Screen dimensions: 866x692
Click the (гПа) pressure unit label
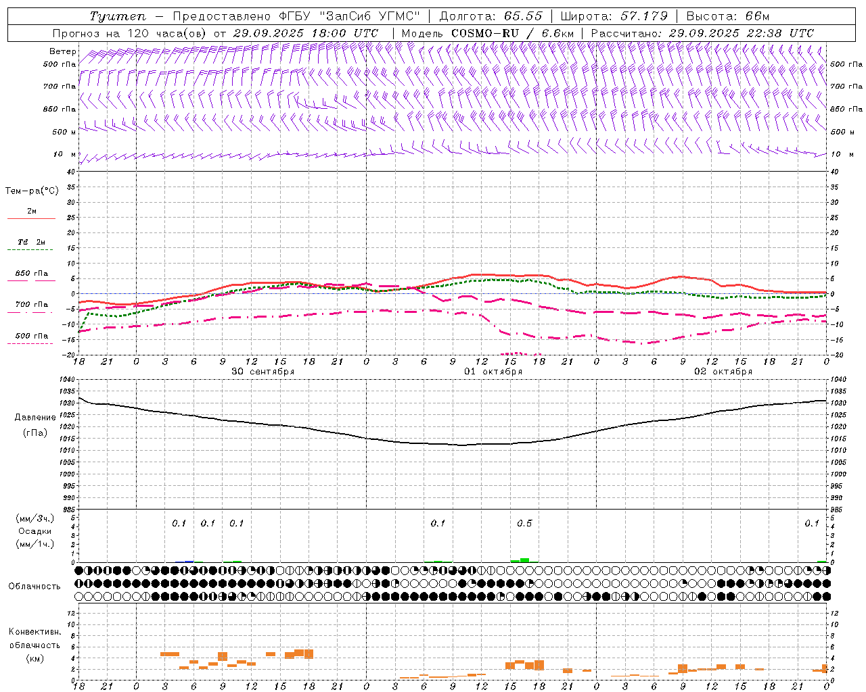[35, 432]
